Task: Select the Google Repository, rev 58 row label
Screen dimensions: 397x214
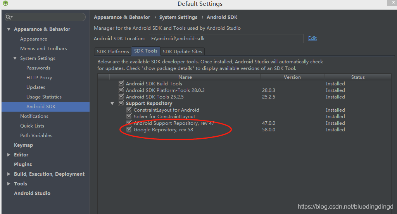Action: point(163,130)
